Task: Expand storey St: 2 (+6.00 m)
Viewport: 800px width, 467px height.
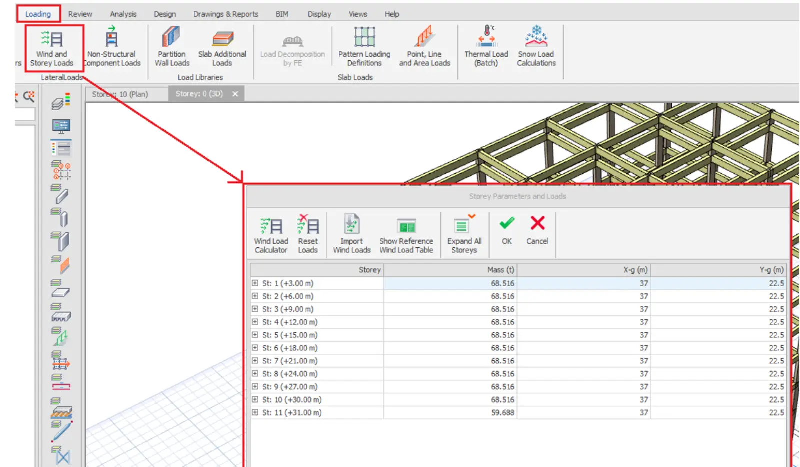Action: (255, 296)
